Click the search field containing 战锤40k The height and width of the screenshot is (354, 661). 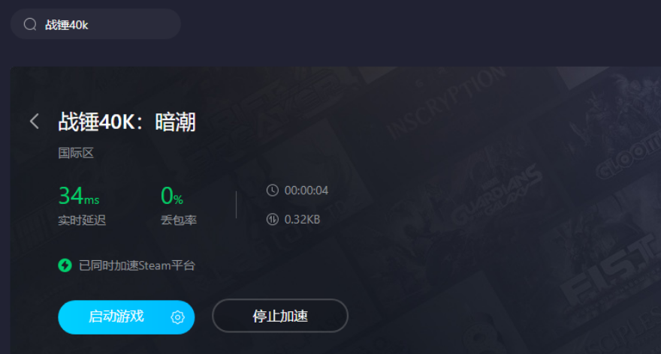(95, 25)
